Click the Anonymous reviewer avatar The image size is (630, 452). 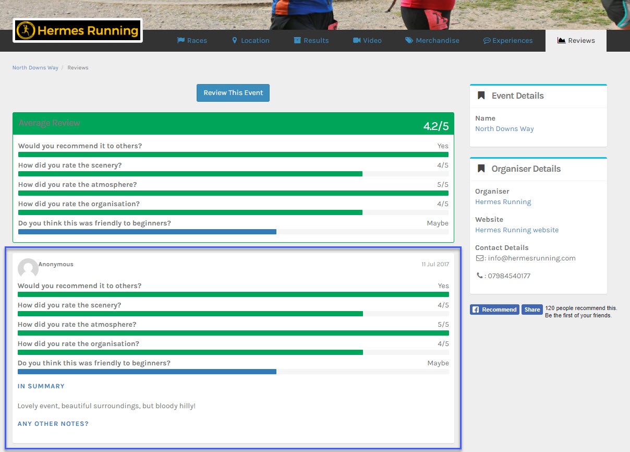[28, 268]
